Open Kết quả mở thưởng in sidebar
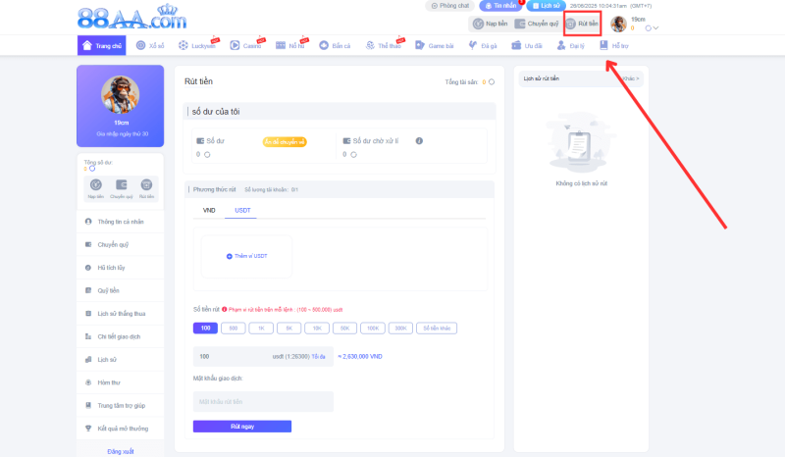The image size is (785, 457). 120,429
